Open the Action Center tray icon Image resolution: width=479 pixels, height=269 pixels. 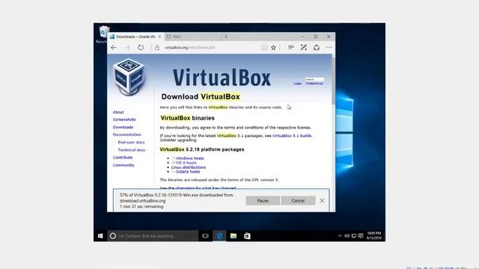tap(361, 236)
